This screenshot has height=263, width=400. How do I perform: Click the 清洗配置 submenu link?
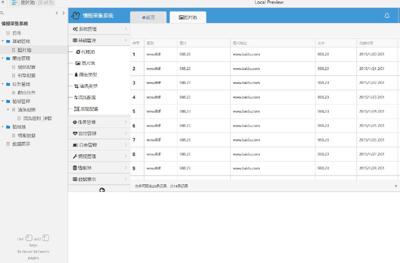tap(87, 97)
